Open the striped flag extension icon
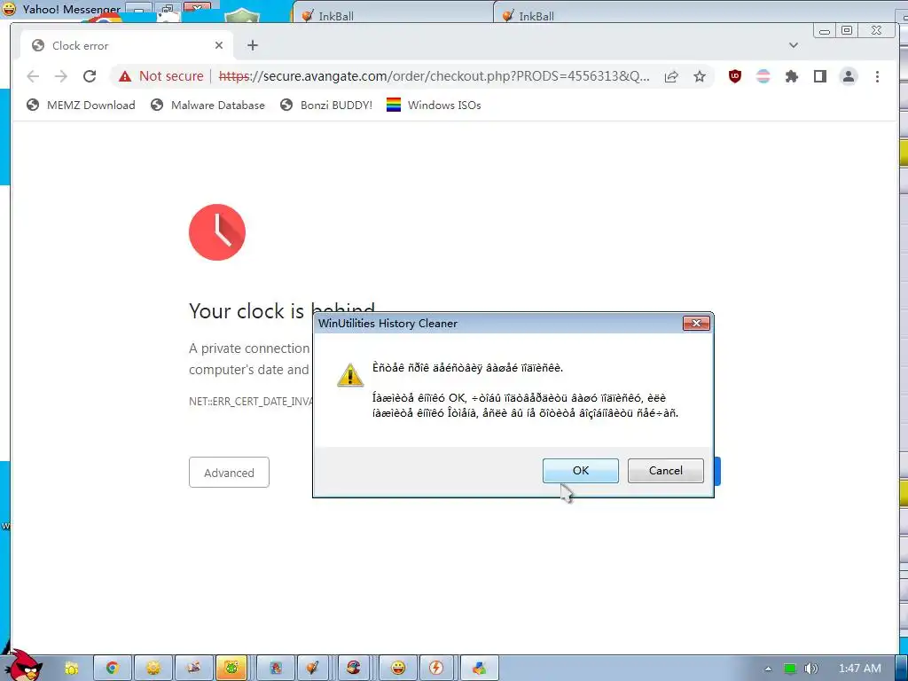This screenshot has height=681, width=908. pyautogui.click(x=763, y=76)
